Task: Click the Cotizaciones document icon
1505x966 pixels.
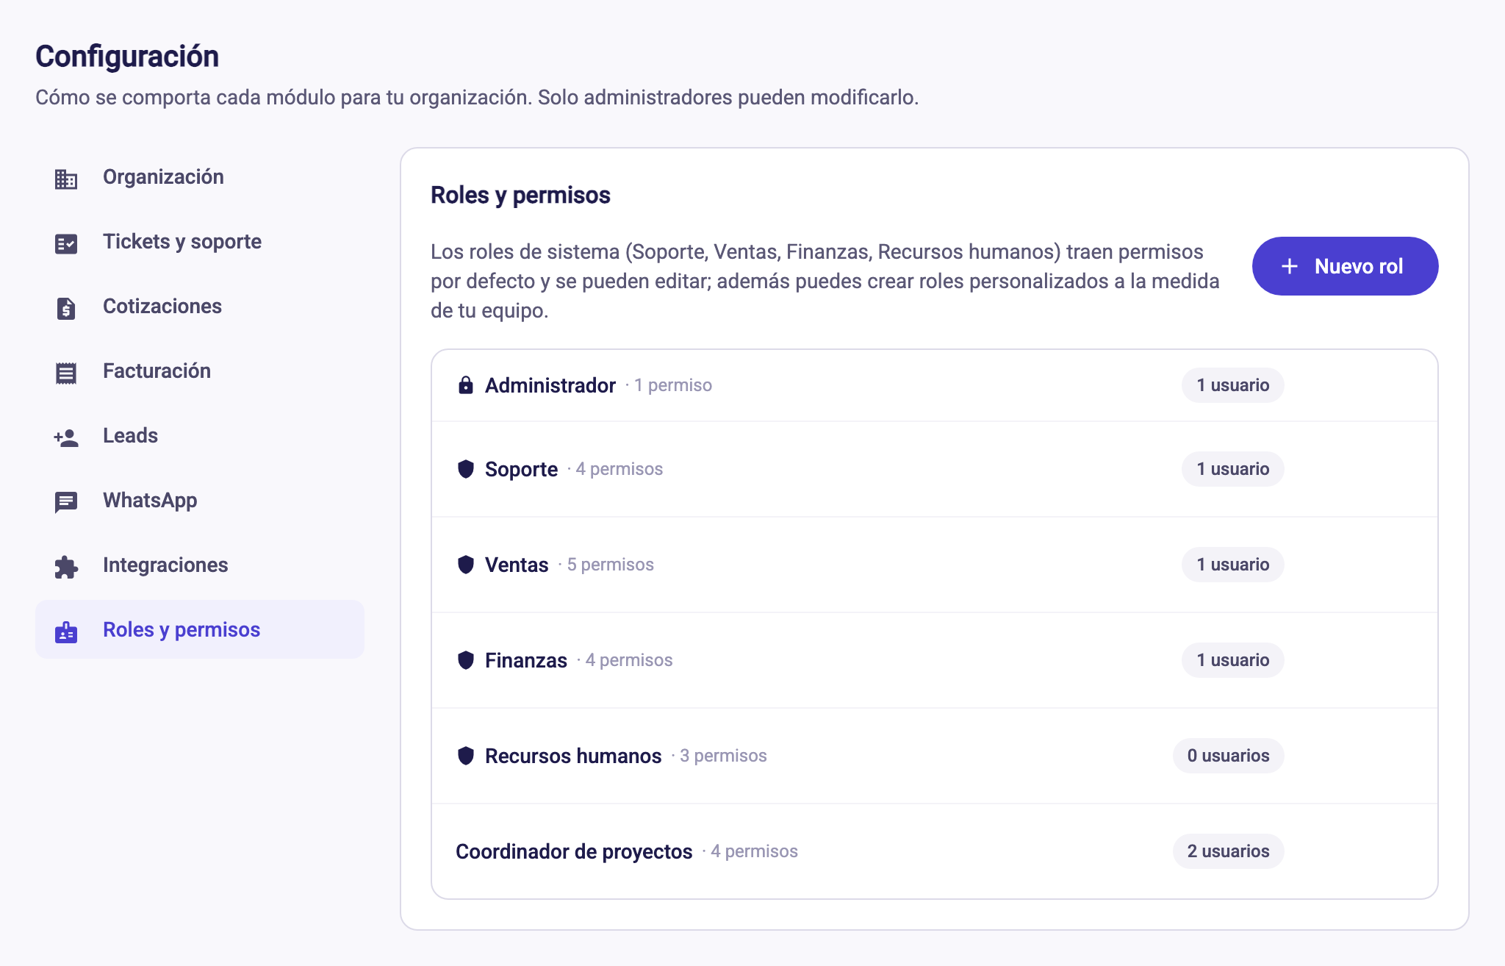Action: point(66,308)
